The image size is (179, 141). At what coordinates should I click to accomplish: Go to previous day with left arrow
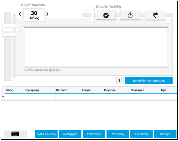pos(20,14)
